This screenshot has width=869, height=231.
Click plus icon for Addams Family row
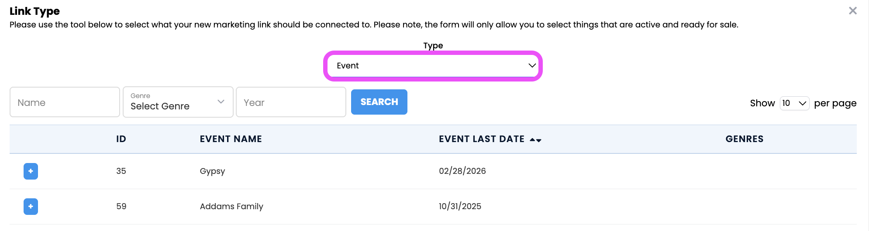pos(31,207)
